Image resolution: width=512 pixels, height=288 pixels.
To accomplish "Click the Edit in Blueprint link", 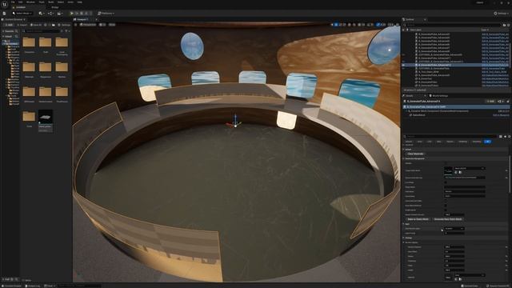I will point(501,115).
